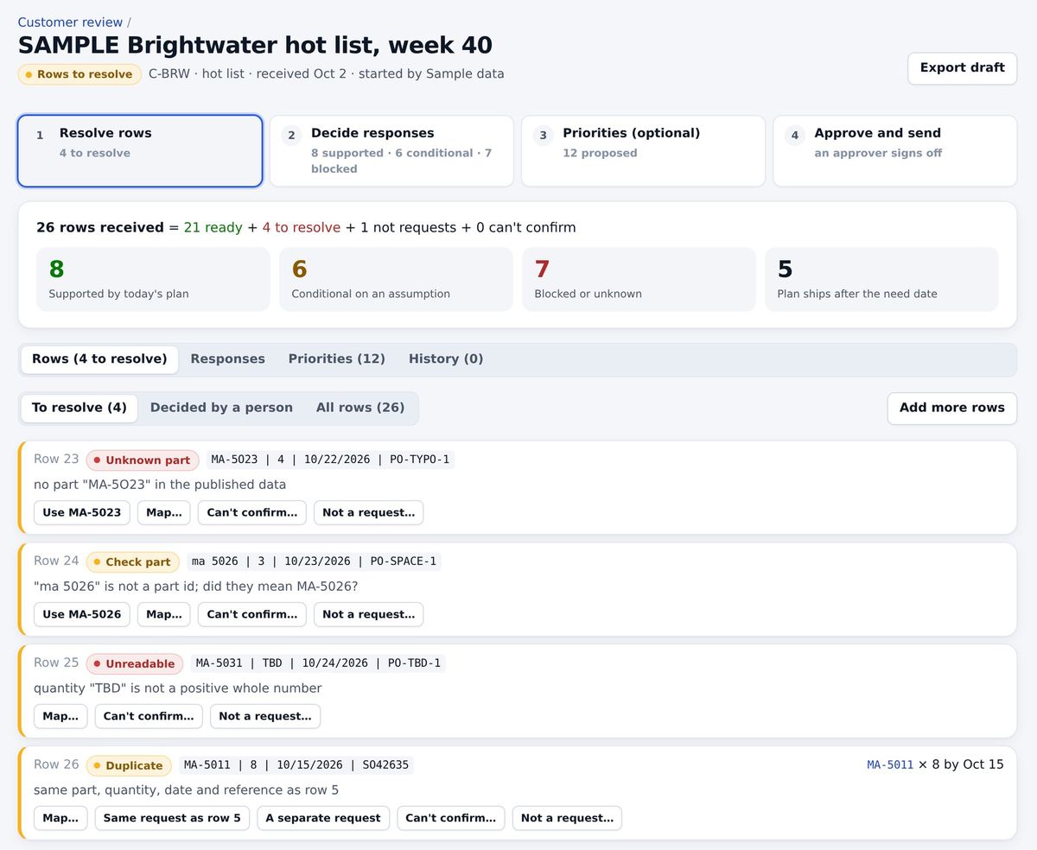Select the To resolve (4) filter
This screenshot has width=1037, height=850.
(x=80, y=408)
